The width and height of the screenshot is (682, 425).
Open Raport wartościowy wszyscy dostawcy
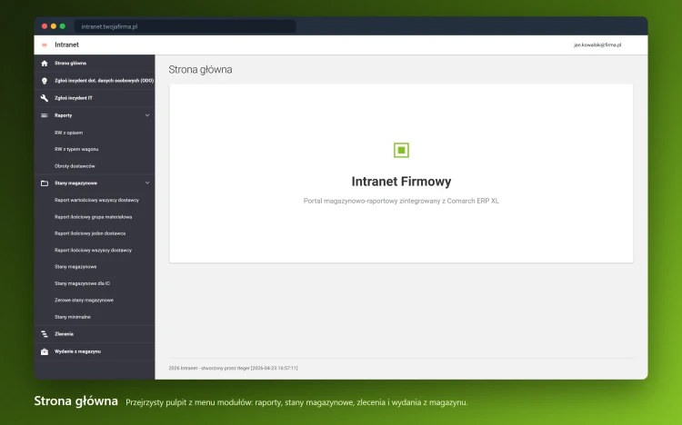(x=96, y=200)
